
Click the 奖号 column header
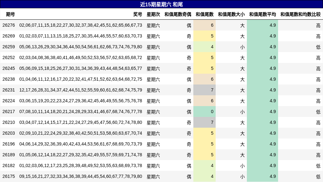click(x=138, y=14)
